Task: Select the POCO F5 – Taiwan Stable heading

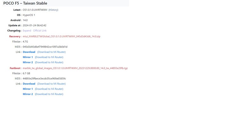Action: pyautogui.click(x=25, y=3)
